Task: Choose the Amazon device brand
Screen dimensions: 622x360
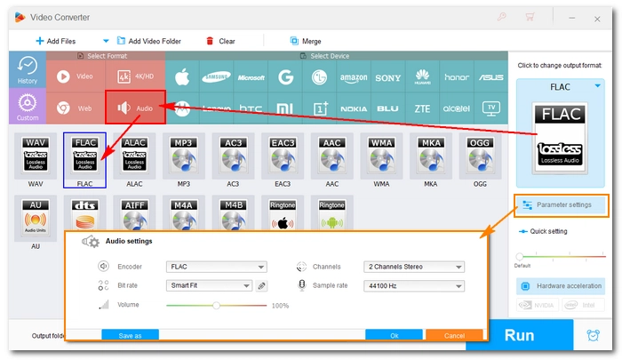Action: click(354, 76)
